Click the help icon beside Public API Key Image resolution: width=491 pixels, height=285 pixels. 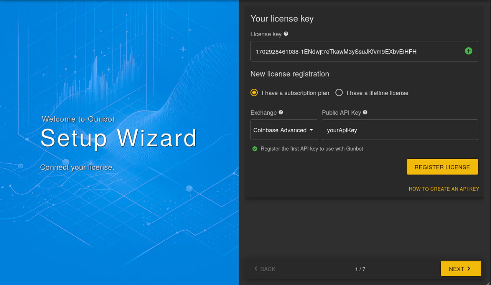point(365,112)
